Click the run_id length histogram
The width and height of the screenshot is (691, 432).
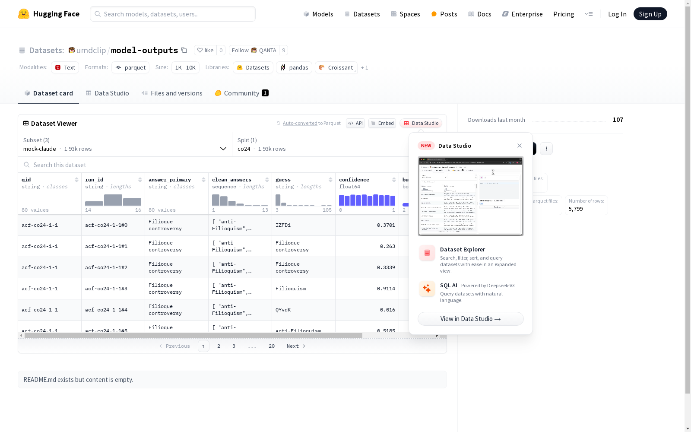[113, 200]
